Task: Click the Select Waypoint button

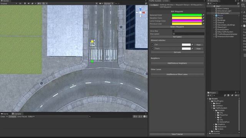Action: pos(177,27)
